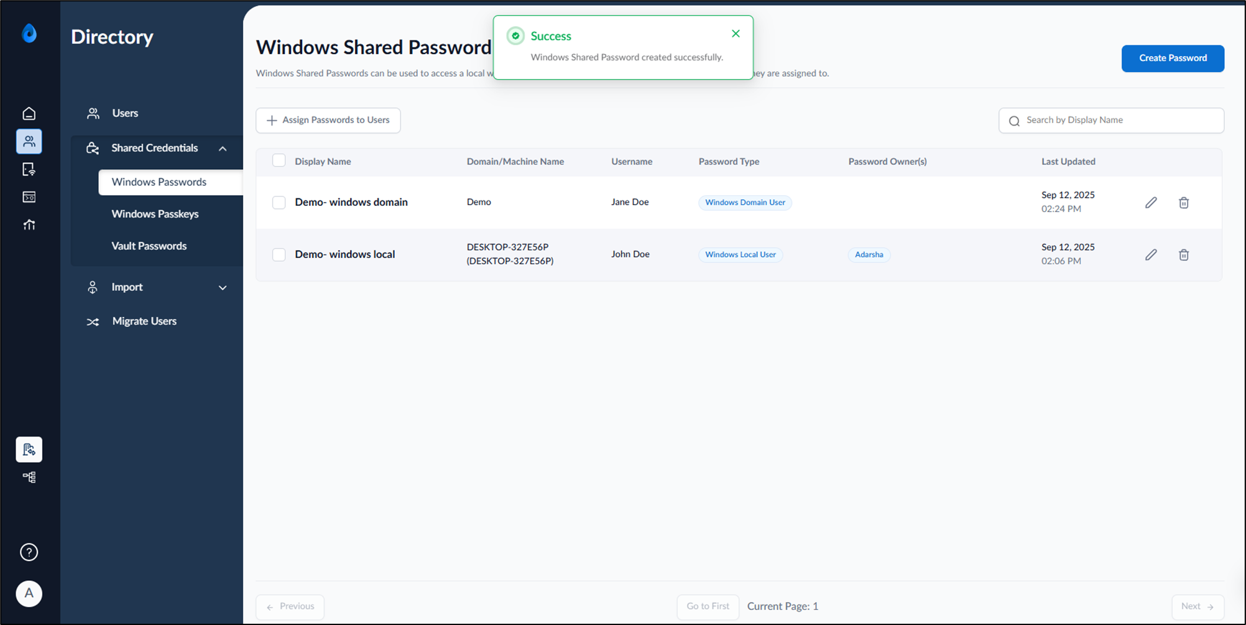Focus the Search by Display Name field
Viewport: 1246px width, 625px height.
tap(1111, 121)
